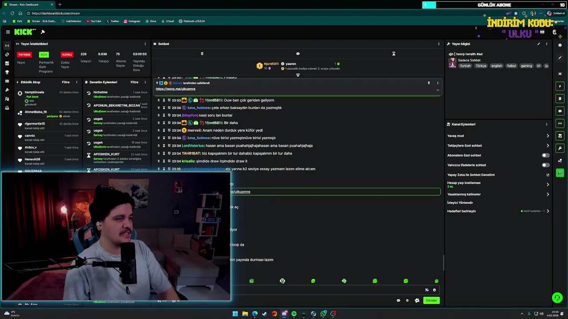Image resolution: width=568 pixels, height=319 pixels.
Task: Open Yapay Zeka ile Sohbet Denetimi
Action: (471, 175)
